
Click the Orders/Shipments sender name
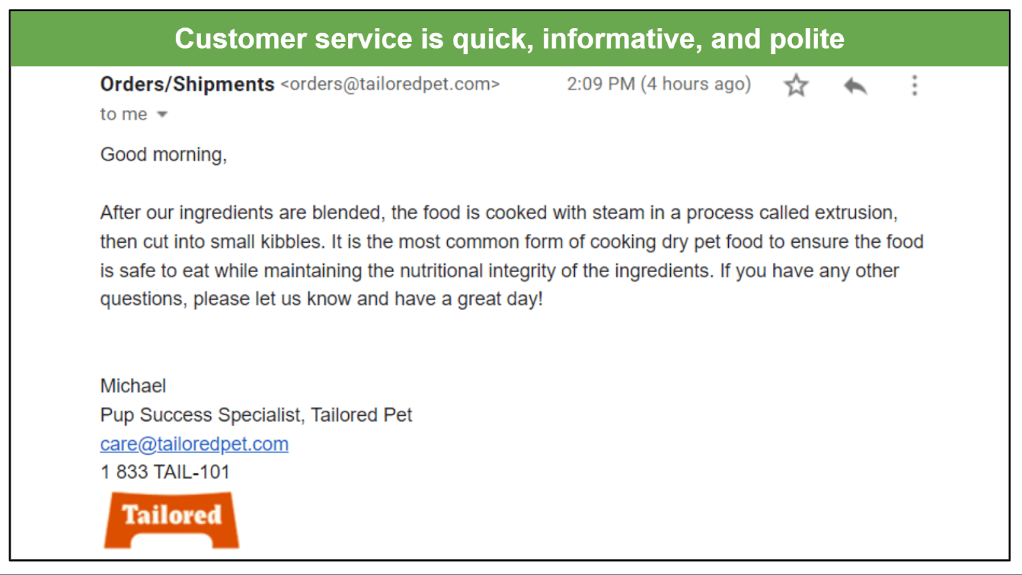point(187,84)
